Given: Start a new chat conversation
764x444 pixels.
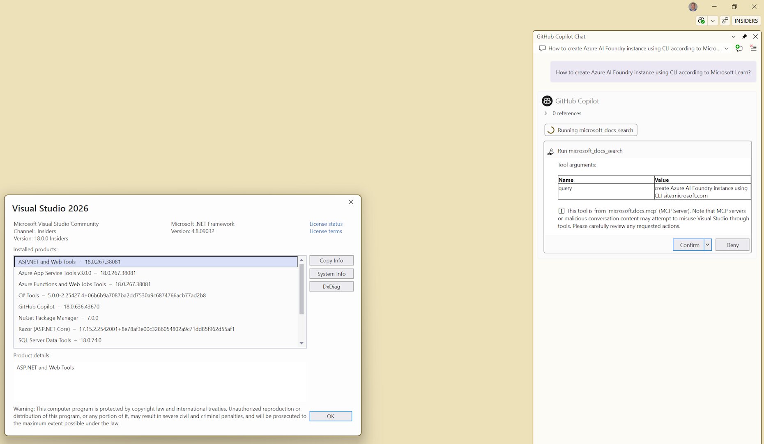Looking at the screenshot, I should coord(739,48).
